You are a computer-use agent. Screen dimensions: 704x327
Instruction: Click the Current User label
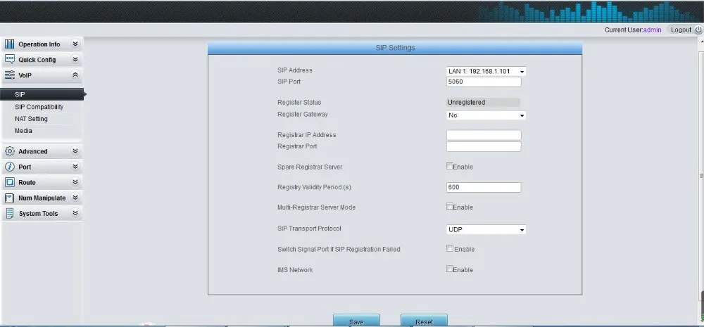(x=624, y=30)
